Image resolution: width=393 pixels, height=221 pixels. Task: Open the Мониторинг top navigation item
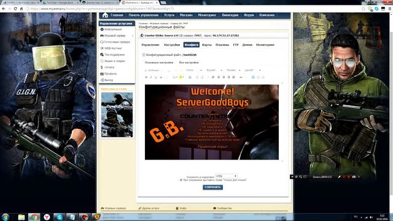tap(207, 15)
